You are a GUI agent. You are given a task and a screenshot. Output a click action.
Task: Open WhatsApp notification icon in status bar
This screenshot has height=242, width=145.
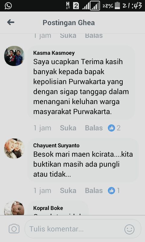[x=8, y=6]
